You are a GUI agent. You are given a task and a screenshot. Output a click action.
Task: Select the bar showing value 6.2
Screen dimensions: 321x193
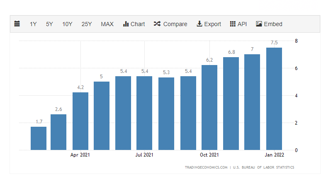click(209, 108)
